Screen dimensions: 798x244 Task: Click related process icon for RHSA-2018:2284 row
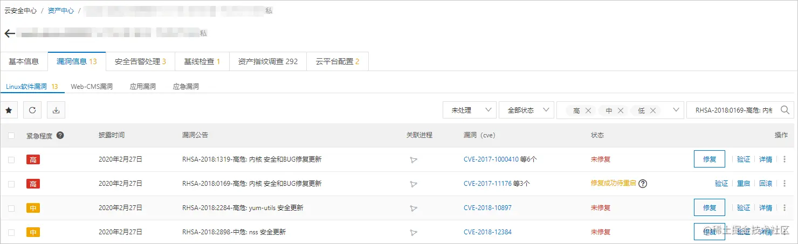[x=414, y=208]
